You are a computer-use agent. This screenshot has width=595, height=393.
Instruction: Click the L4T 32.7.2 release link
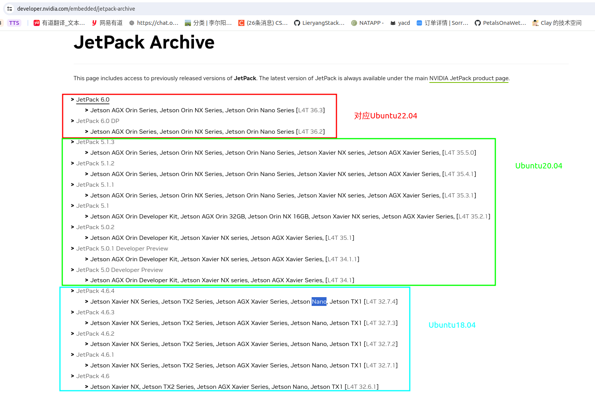381,344
